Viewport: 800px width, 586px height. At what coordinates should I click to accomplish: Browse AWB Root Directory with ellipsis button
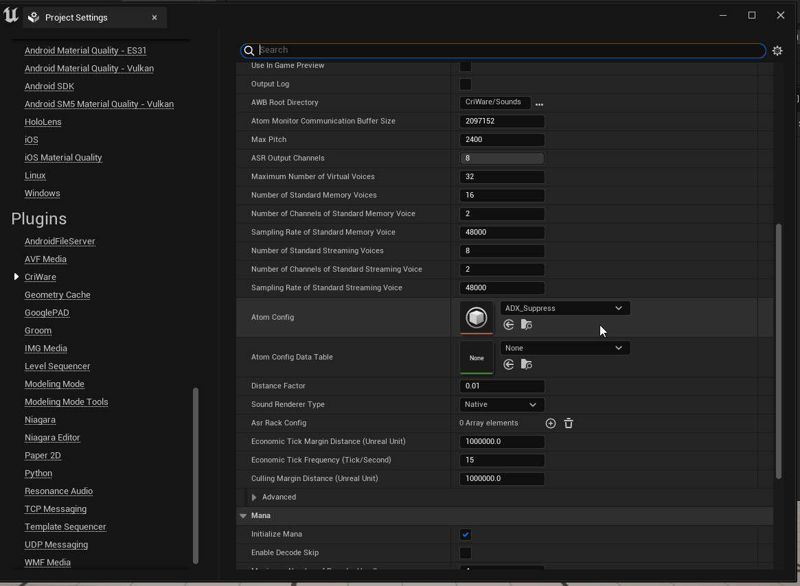539,104
